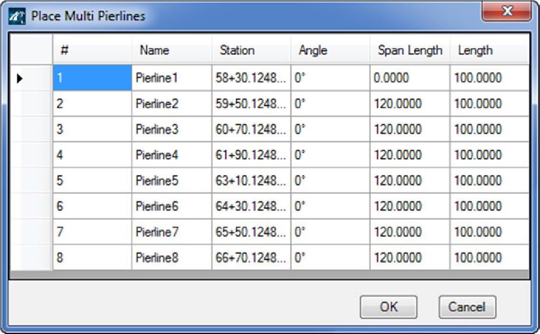Select the Pierline3 angle cell

tap(330, 129)
